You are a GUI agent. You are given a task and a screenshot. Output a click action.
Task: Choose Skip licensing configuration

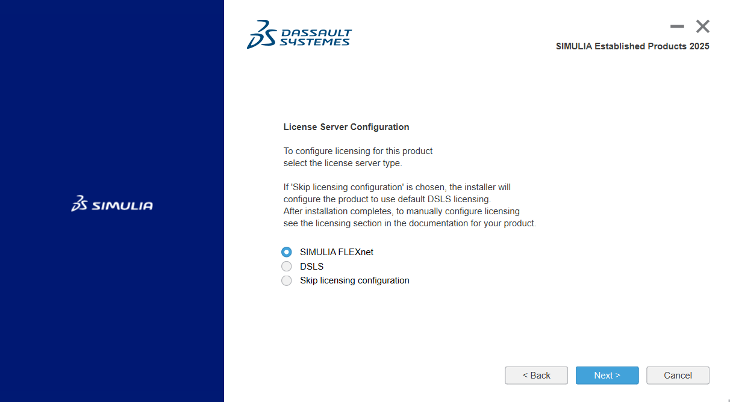click(x=287, y=280)
